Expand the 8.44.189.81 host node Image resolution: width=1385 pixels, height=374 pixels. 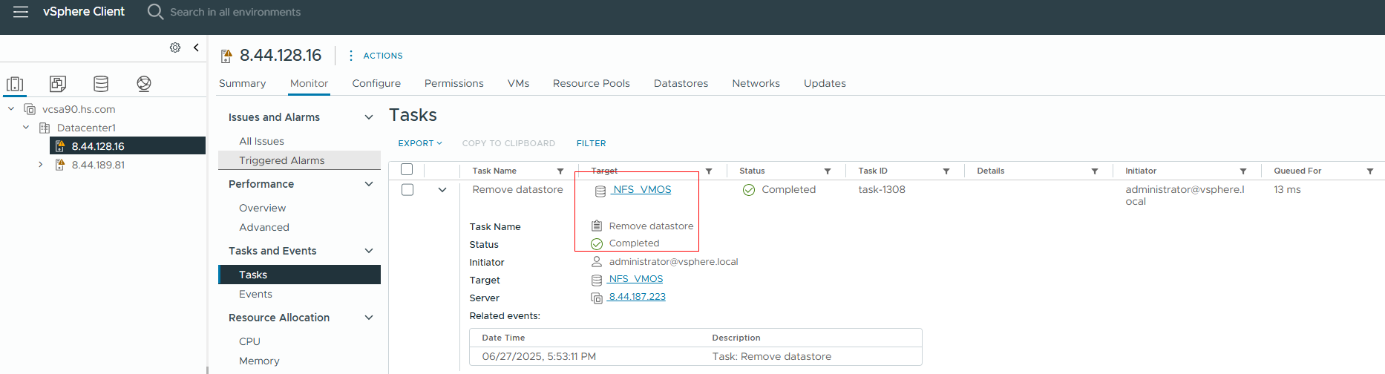(41, 165)
